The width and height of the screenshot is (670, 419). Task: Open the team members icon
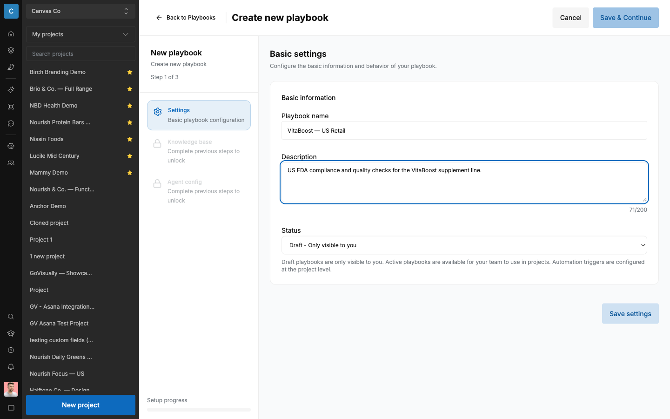pos(11,163)
